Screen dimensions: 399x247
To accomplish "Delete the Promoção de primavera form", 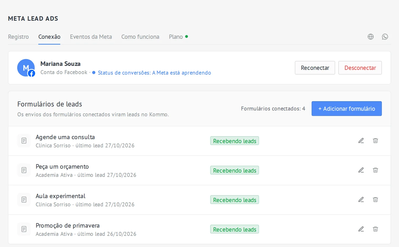I will 375,229.
